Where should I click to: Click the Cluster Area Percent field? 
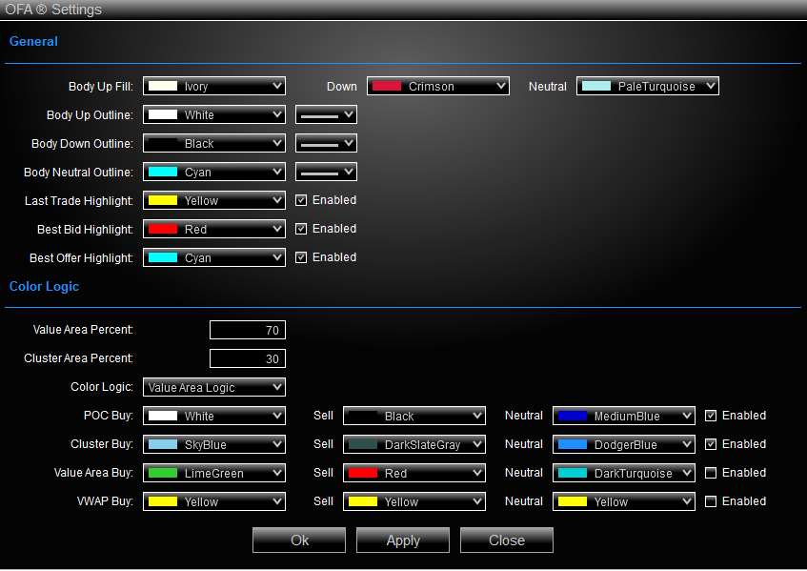pyautogui.click(x=248, y=358)
